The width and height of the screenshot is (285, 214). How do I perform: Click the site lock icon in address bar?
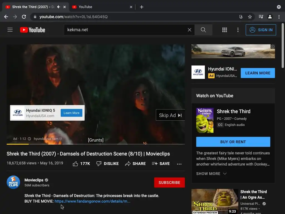[x=35, y=17]
